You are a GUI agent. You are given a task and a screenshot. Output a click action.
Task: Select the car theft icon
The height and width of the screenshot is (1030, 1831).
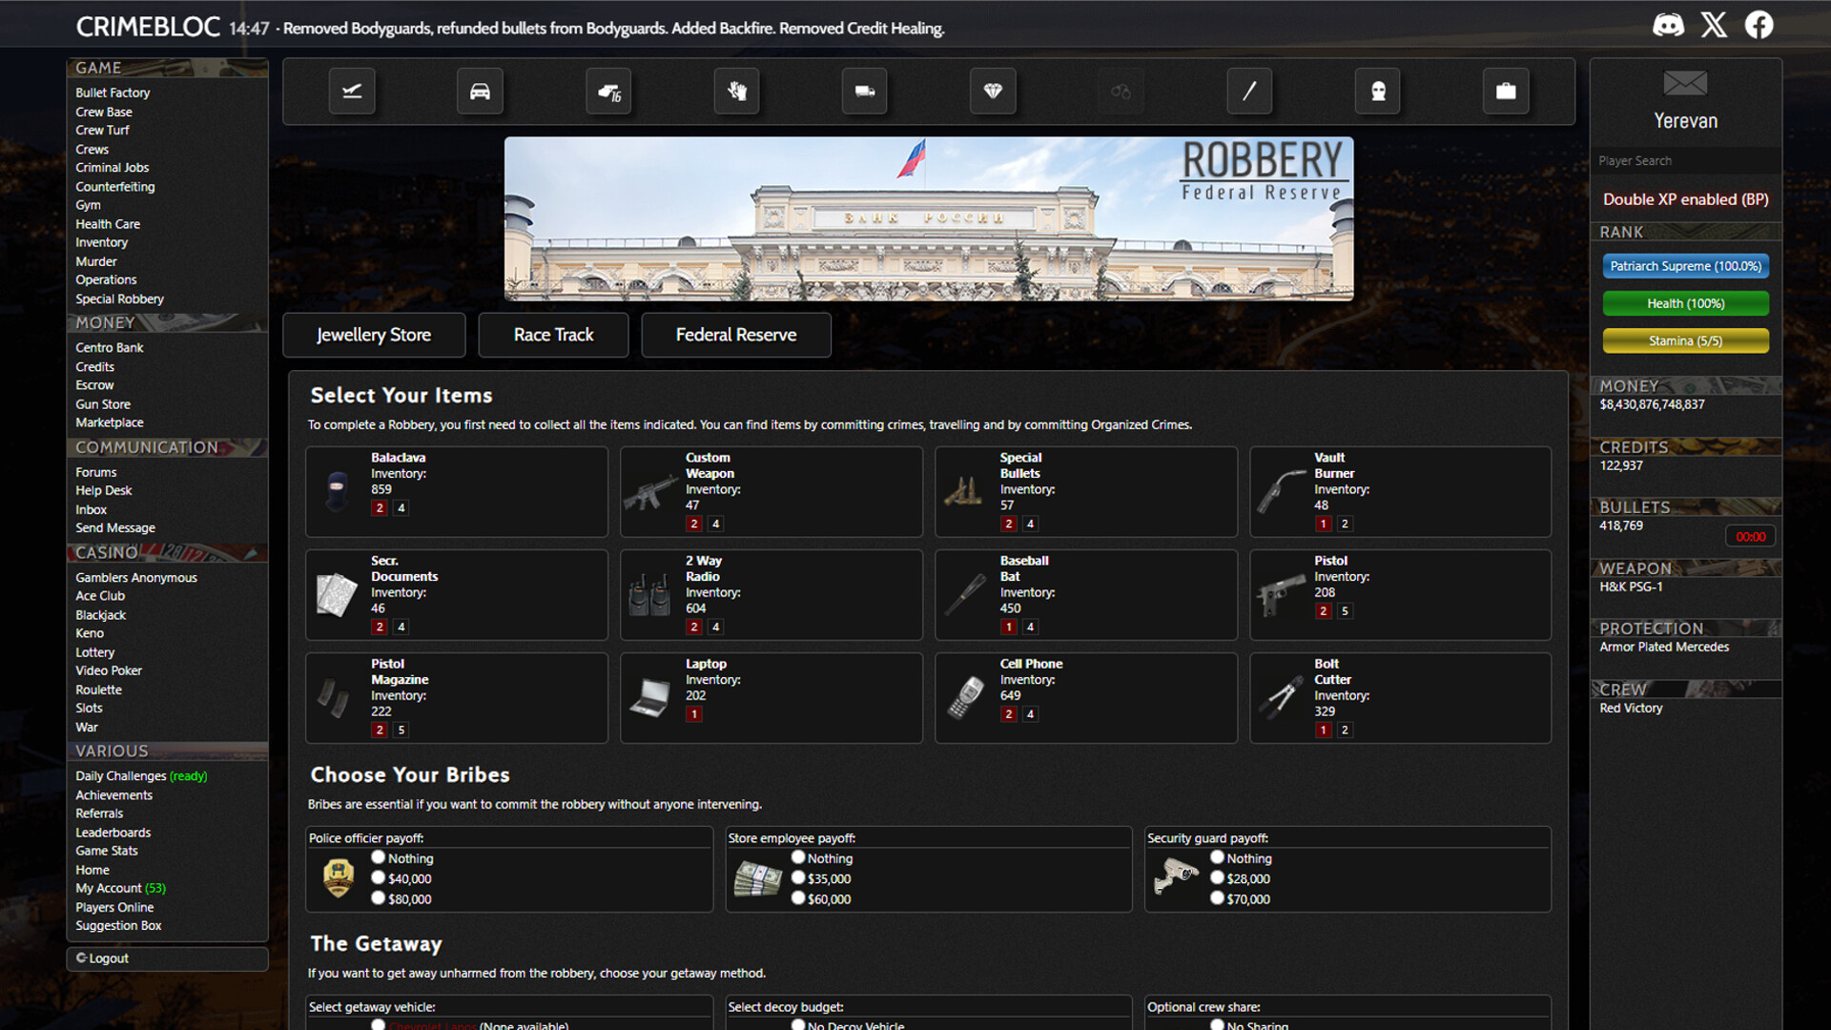point(480,91)
